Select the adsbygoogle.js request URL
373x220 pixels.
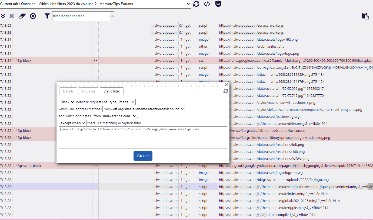296,166
